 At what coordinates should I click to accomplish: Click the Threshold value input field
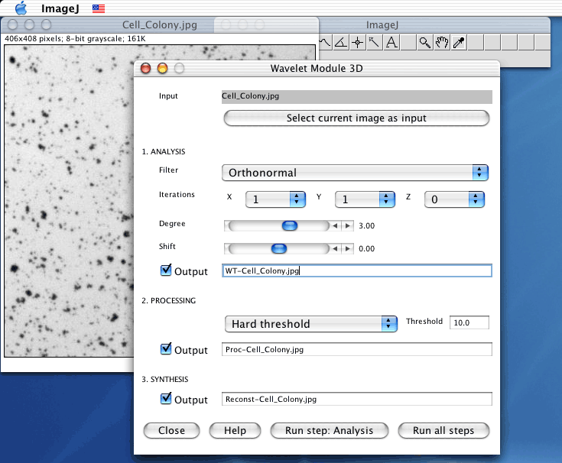469,323
